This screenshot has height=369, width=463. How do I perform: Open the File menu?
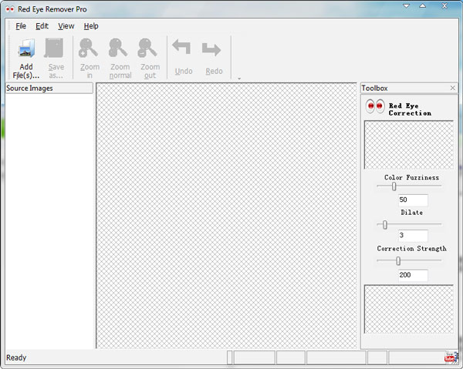21,26
